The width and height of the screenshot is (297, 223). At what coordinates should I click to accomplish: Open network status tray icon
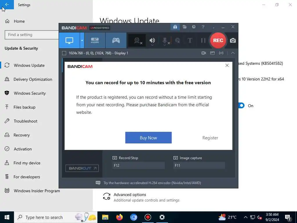(253, 217)
